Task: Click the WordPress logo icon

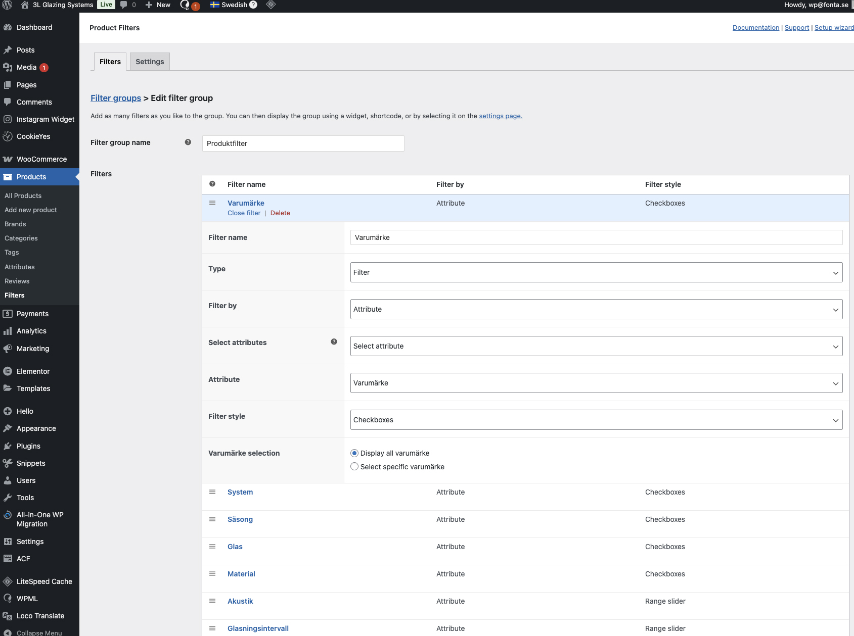Action: [x=8, y=5]
